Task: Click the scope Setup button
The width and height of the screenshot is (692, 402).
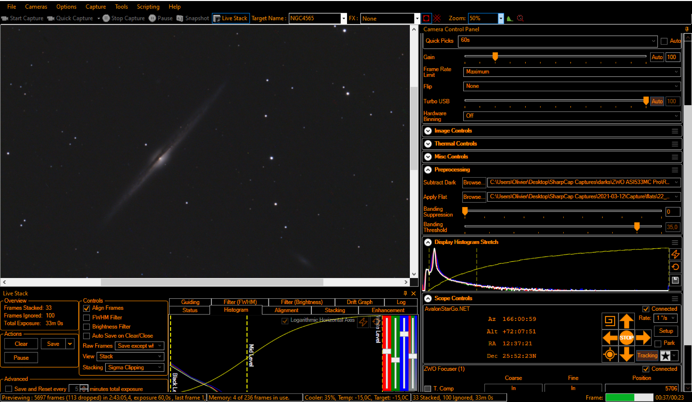Action: click(x=666, y=331)
